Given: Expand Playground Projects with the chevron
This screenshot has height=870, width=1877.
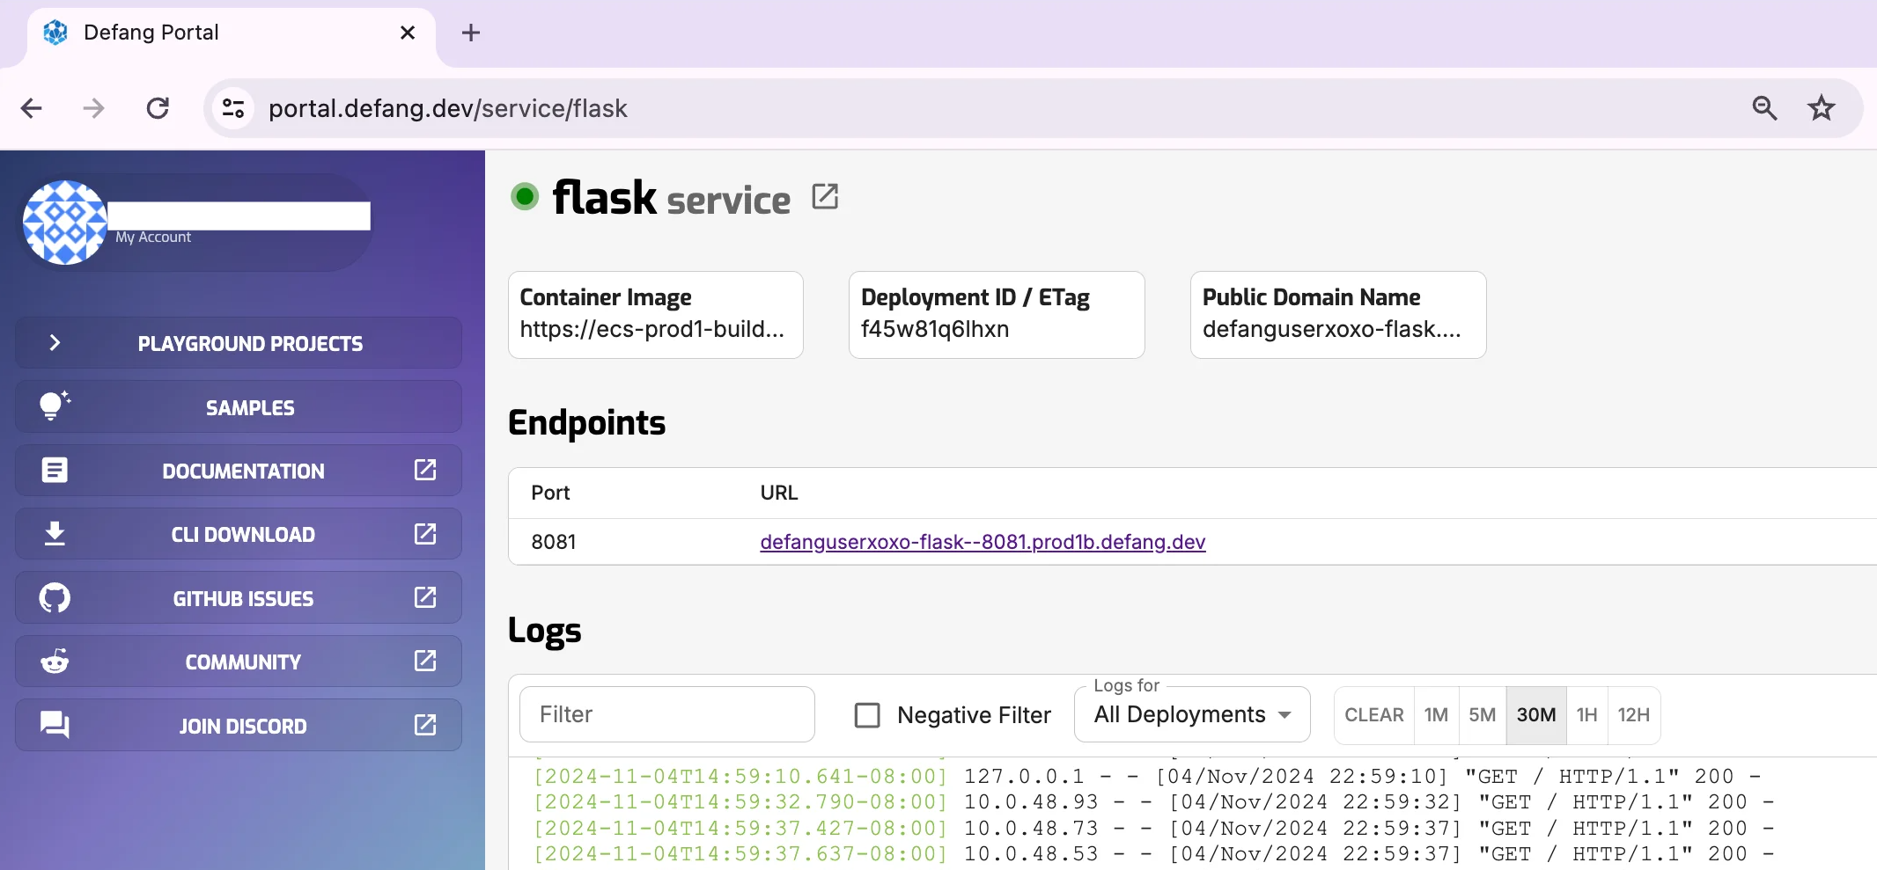Looking at the screenshot, I should point(55,343).
